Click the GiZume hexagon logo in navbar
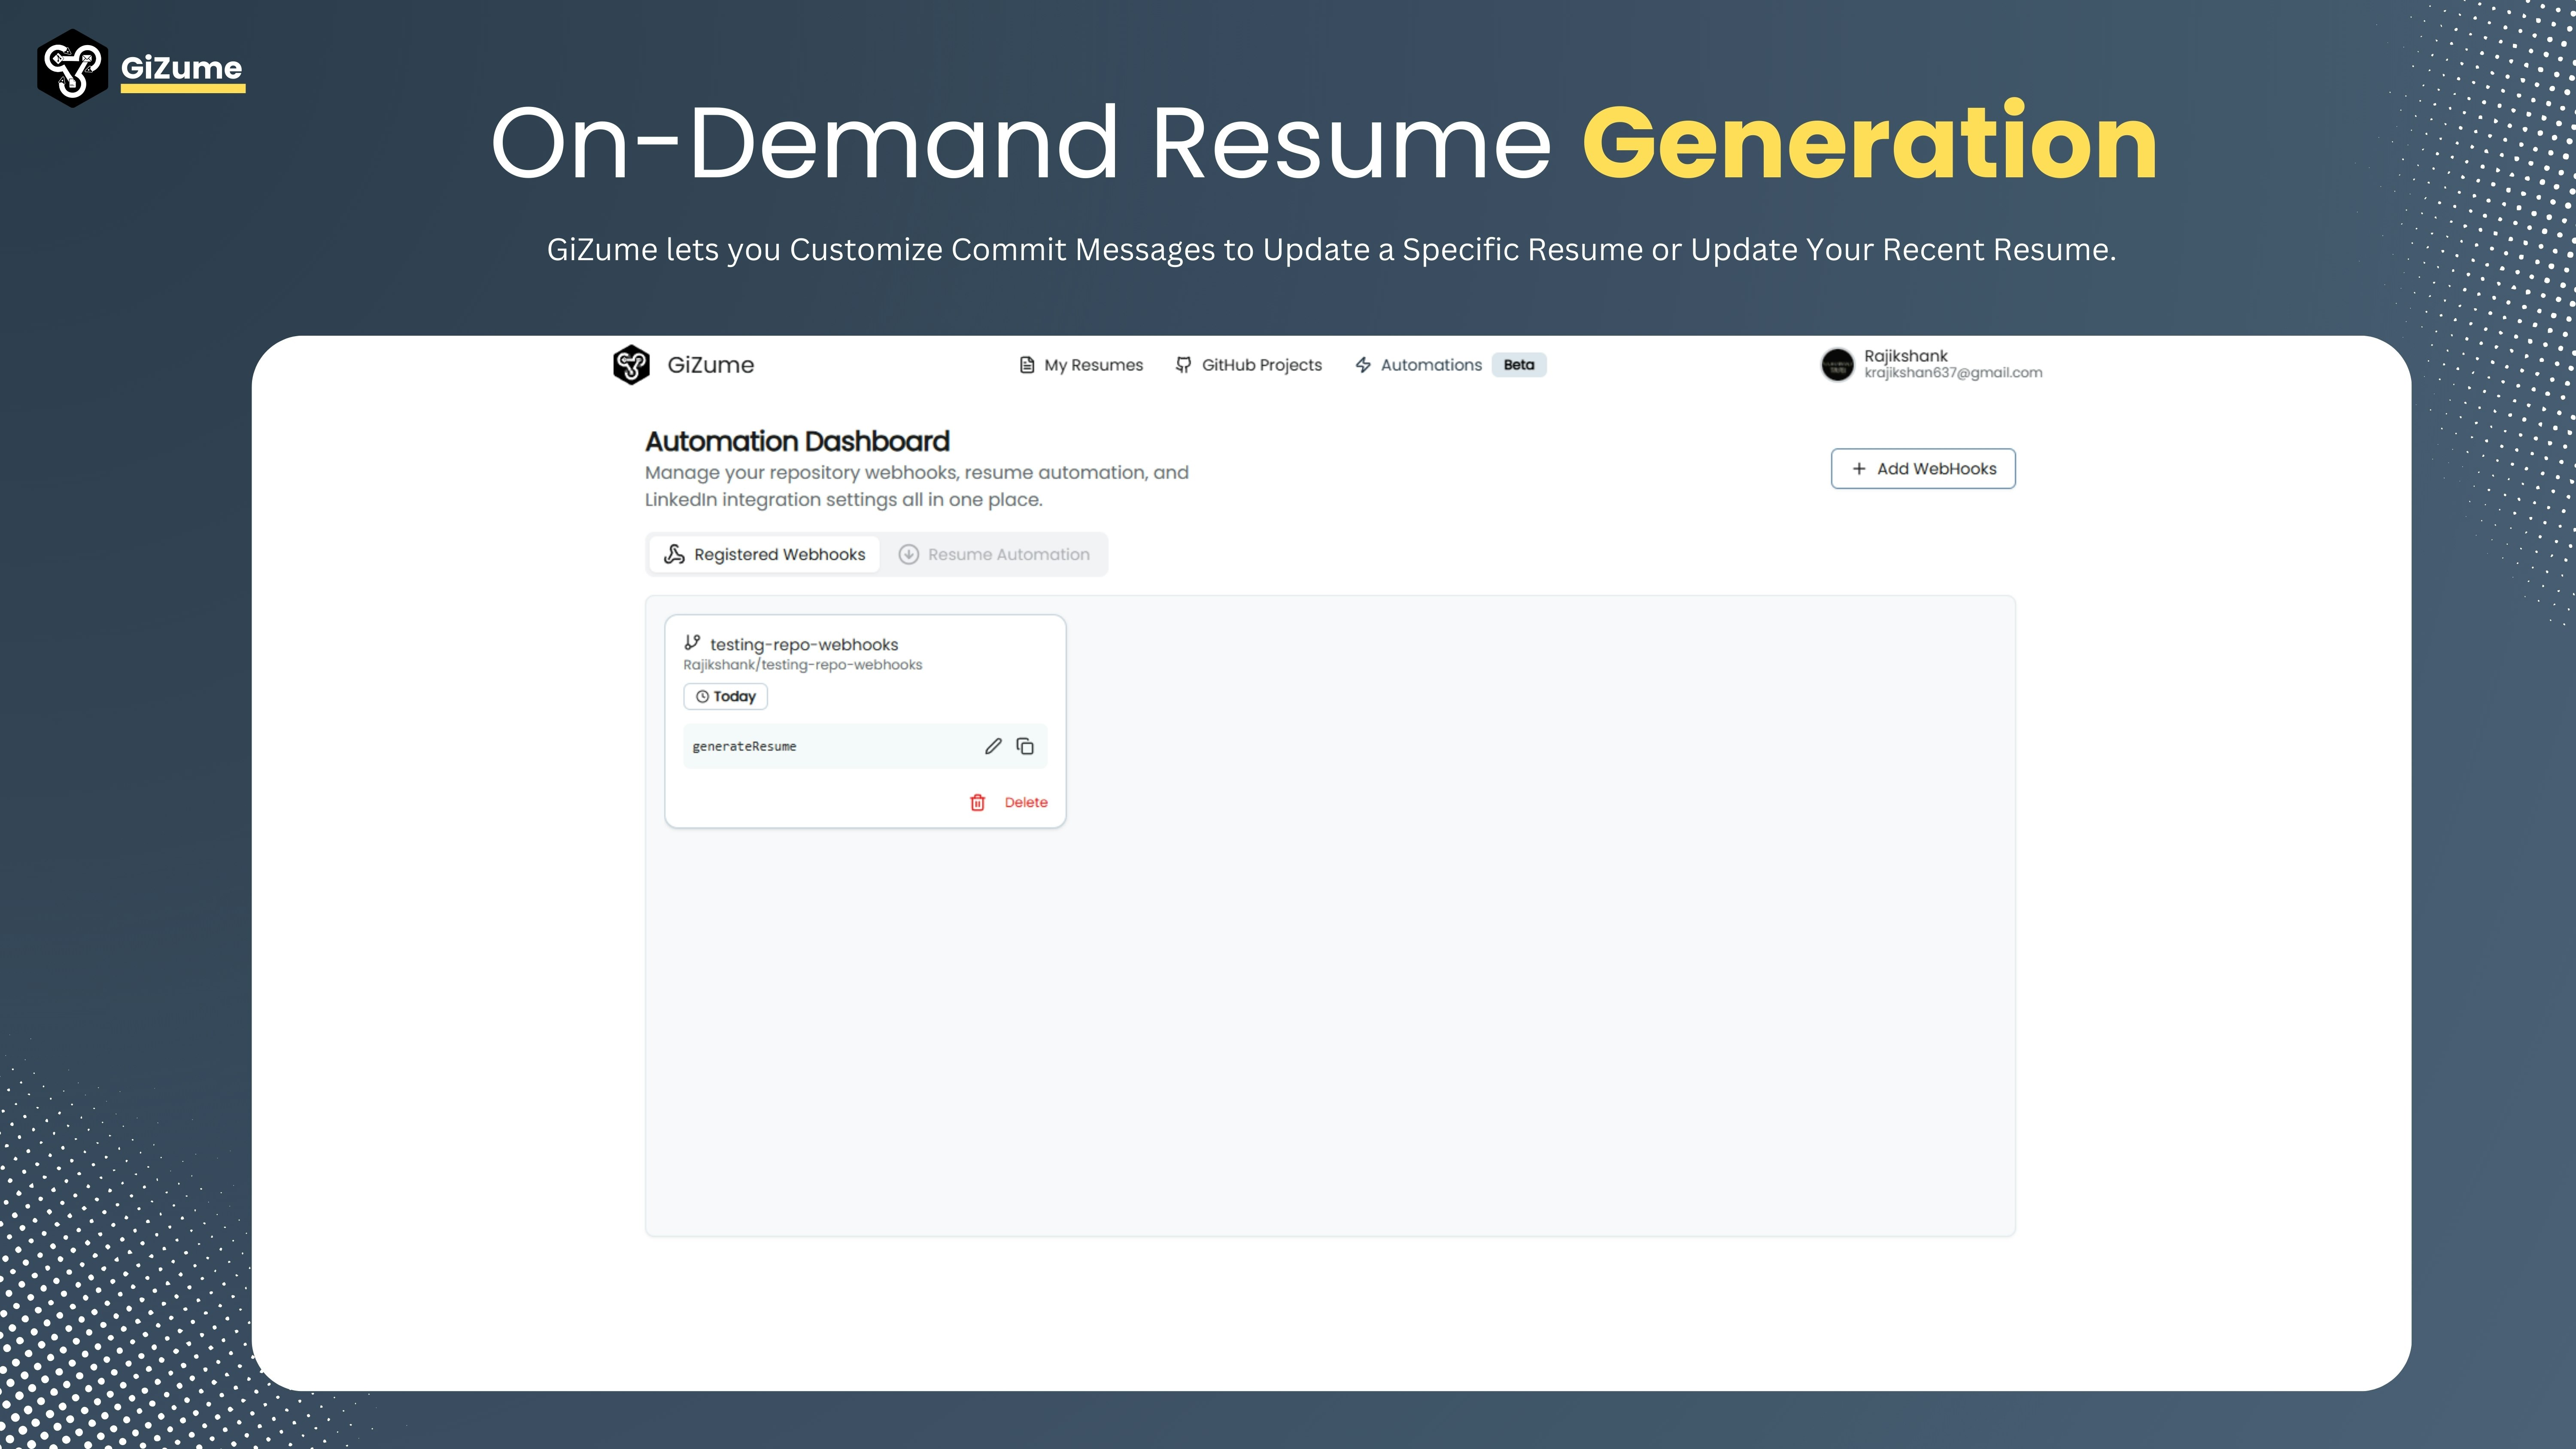2576x1449 pixels. [631, 365]
